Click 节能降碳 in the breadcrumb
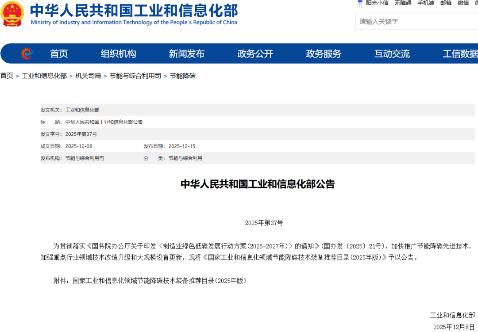 click(183, 76)
